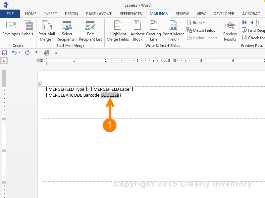Viewport: 265px width, 198px height.
Task: Open the Start Mail Merge menu
Action: tap(47, 31)
